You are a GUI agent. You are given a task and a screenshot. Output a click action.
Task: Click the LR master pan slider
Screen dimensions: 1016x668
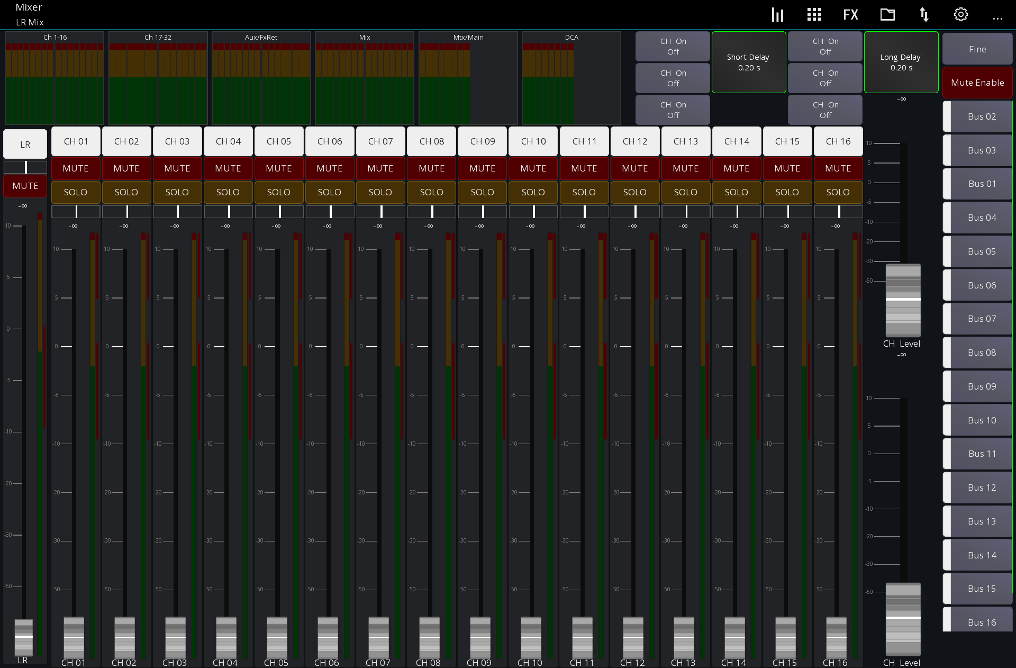pos(25,167)
